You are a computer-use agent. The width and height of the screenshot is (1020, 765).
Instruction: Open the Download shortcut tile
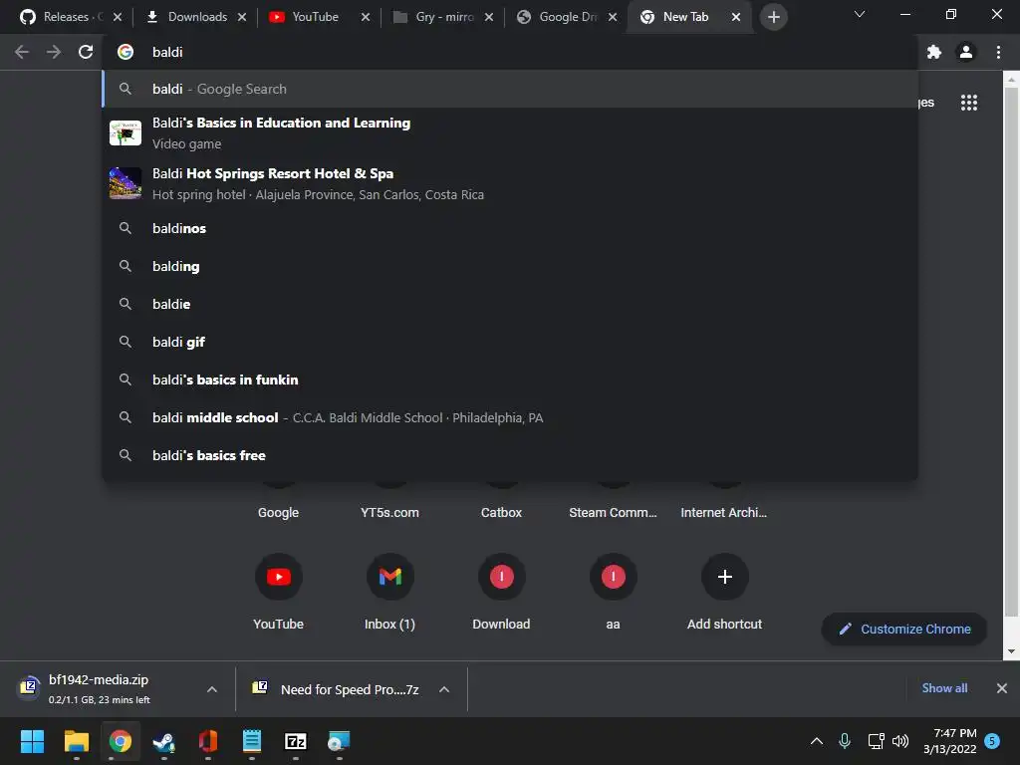[502, 592]
